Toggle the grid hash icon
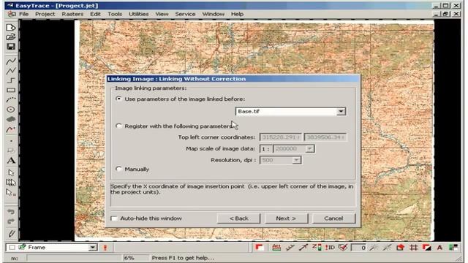This screenshot has height=263, width=468. click(x=413, y=247)
